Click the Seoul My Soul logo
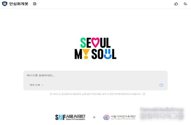 (95, 48)
